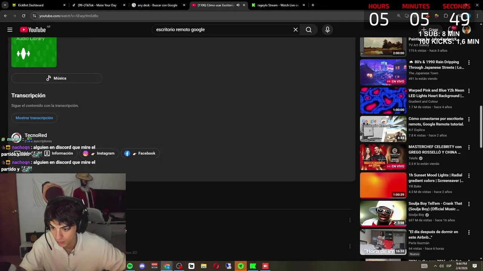
Task: Show hidden system tray icons chevron
Action: point(435,266)
